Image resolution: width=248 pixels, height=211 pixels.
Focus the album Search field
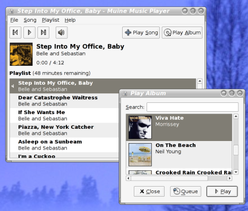point(192,107)
